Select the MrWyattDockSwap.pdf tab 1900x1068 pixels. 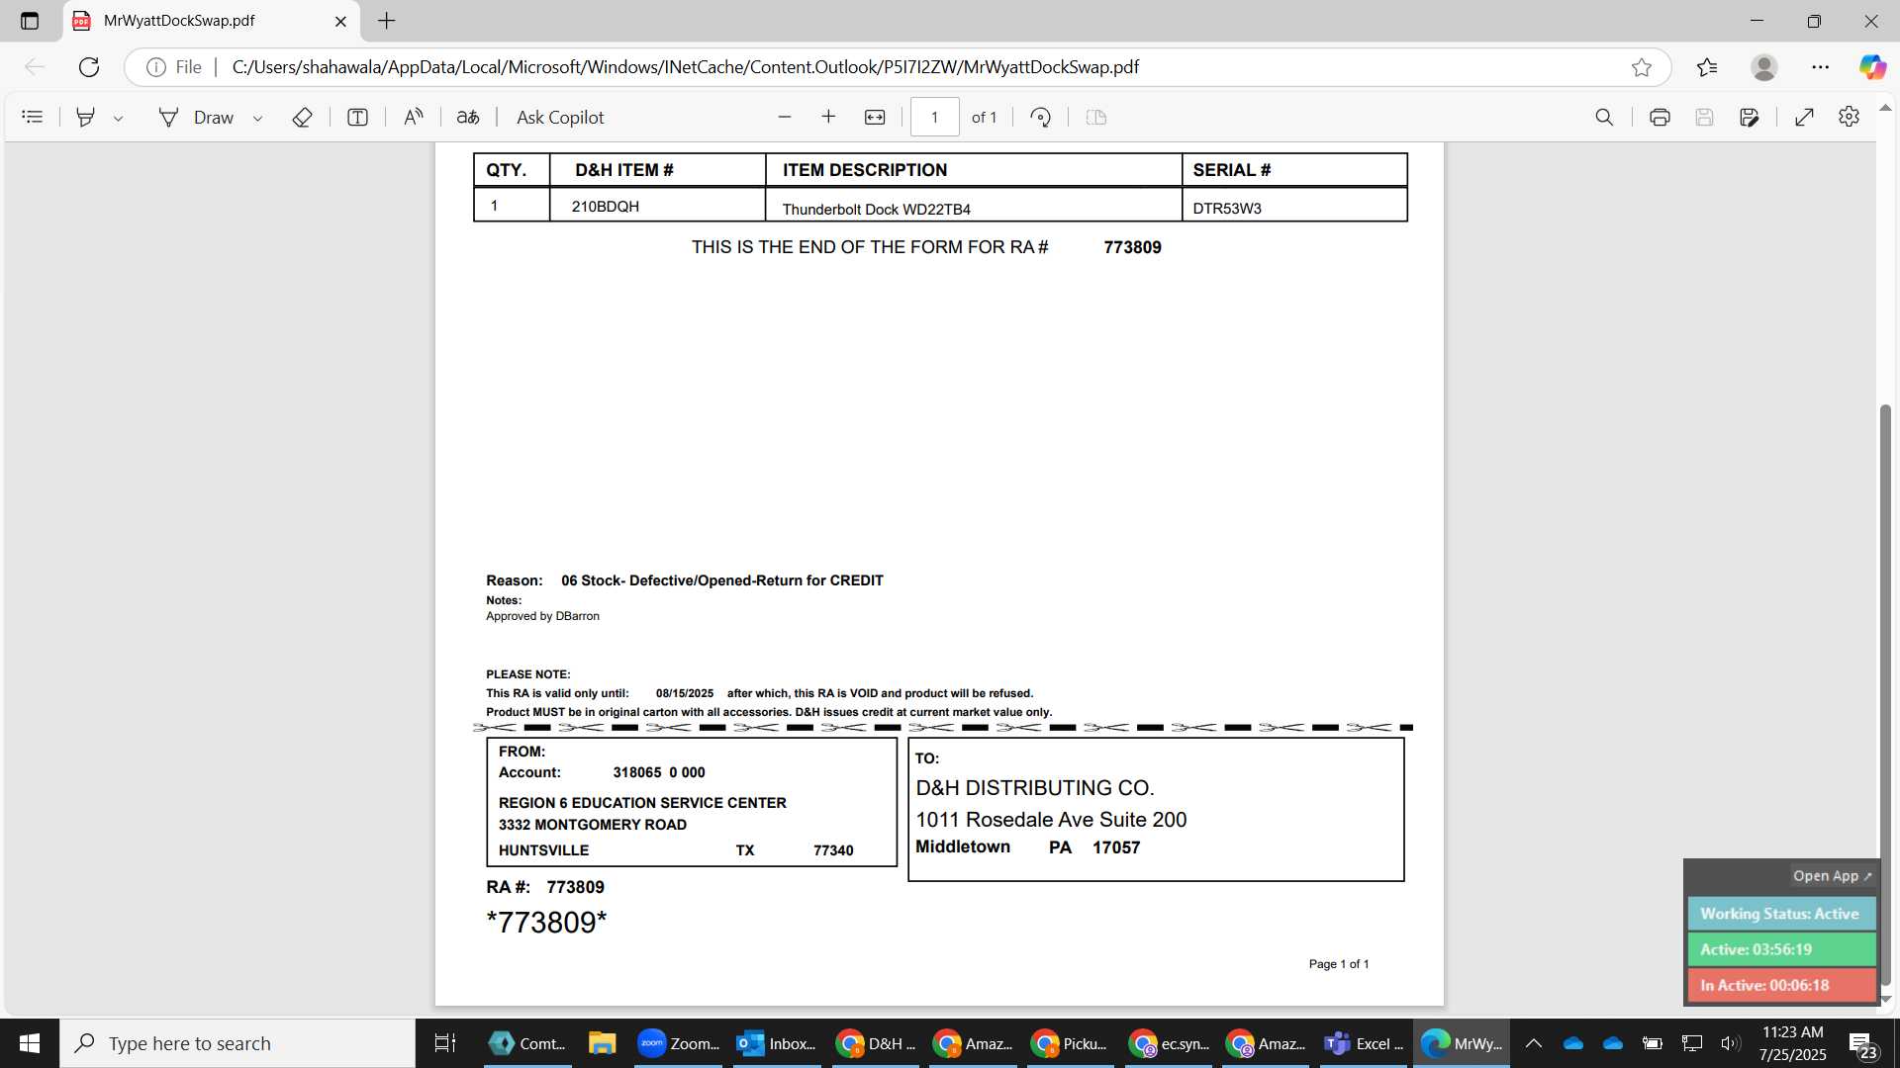[x=212, y=21]
